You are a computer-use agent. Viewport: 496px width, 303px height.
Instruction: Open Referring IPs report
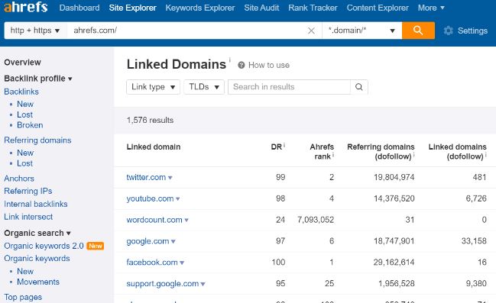tap(28, 191)
